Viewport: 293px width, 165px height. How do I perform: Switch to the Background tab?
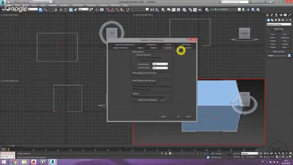152,45
